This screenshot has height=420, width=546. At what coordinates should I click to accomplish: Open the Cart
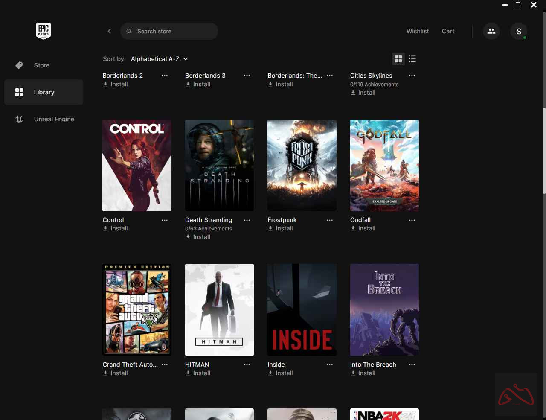point(448,31)
